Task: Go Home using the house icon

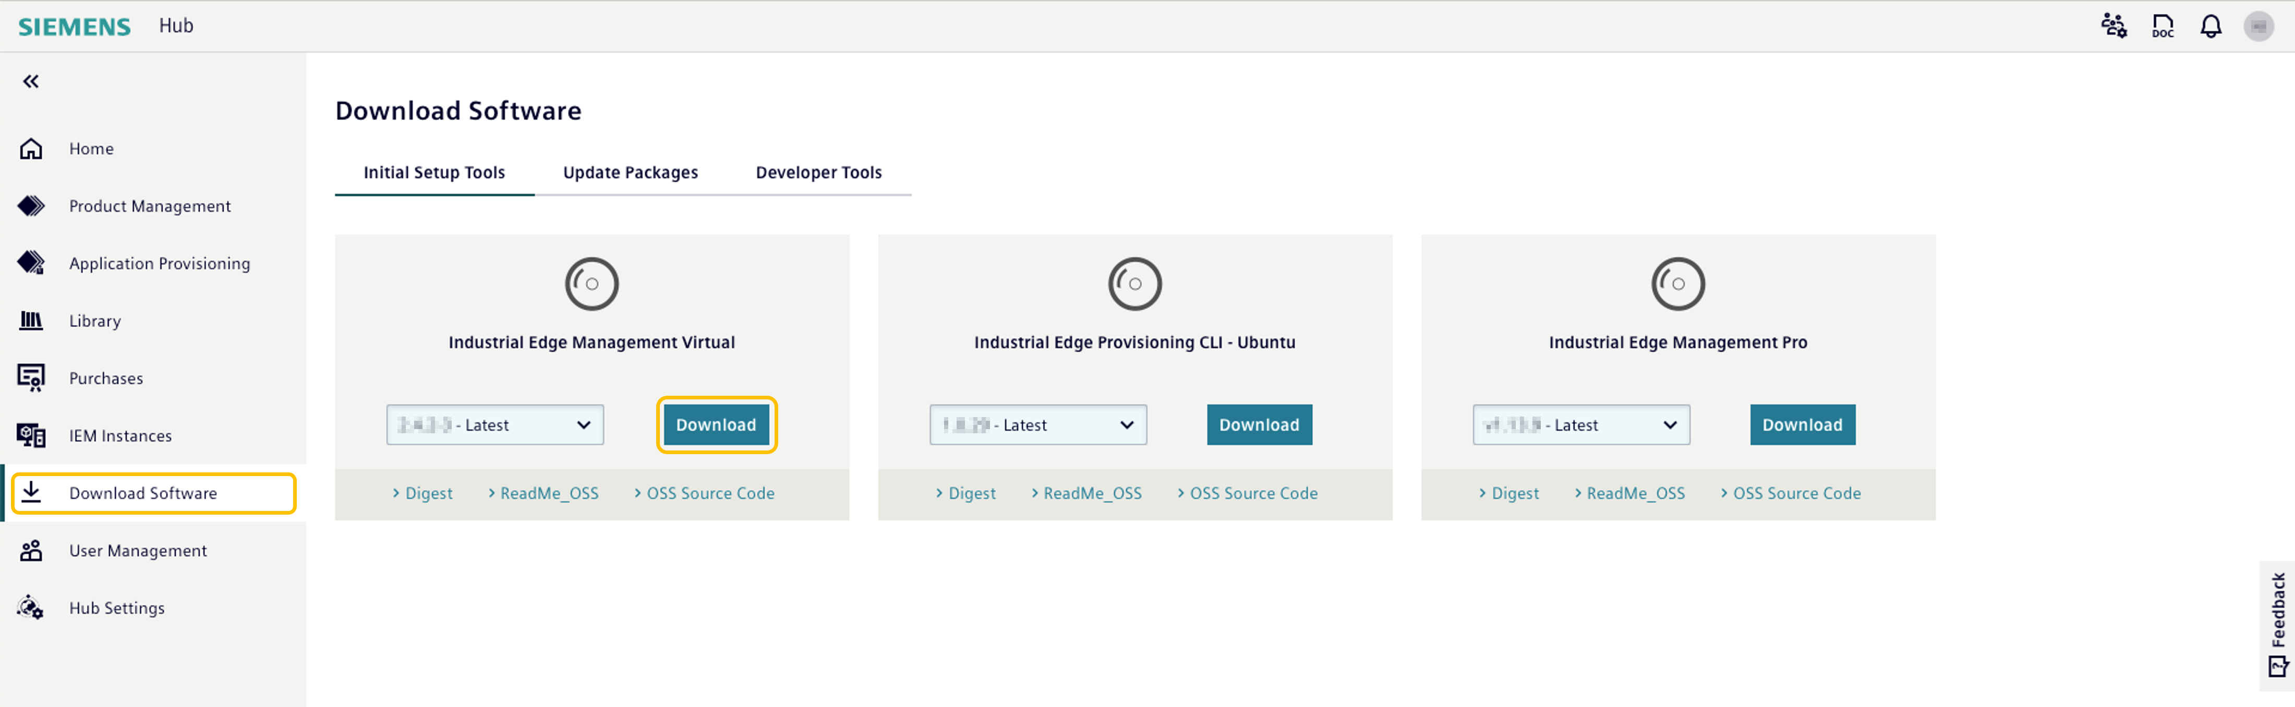Action: 31,148
